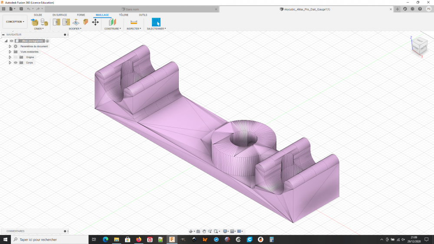Click the Construire plane icon

[112, 22]
